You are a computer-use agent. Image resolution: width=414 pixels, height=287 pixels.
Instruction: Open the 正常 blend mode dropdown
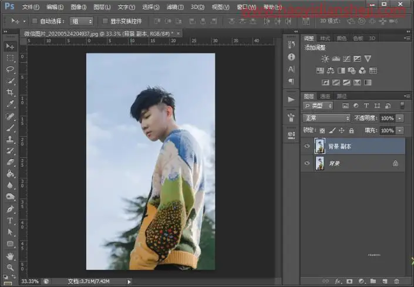point(327,118)
